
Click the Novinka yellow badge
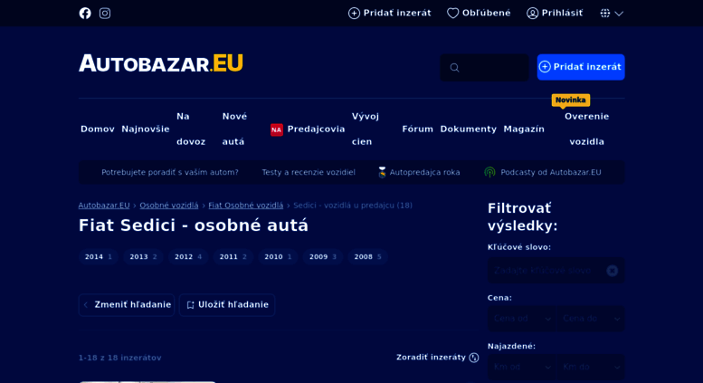[x=570, y=100]
